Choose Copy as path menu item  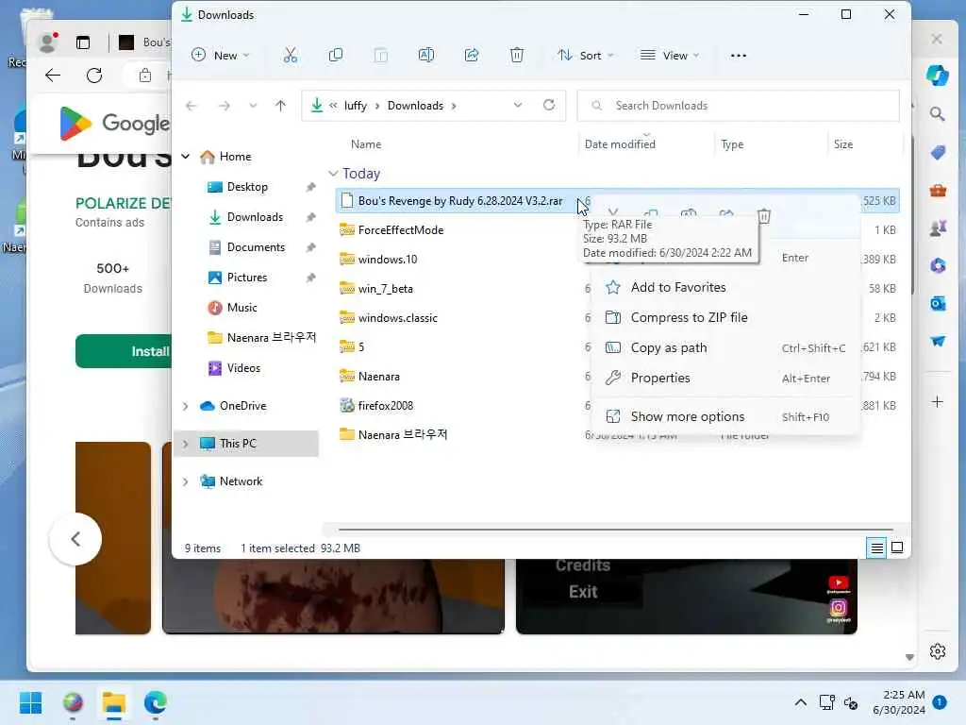[725, 347]
